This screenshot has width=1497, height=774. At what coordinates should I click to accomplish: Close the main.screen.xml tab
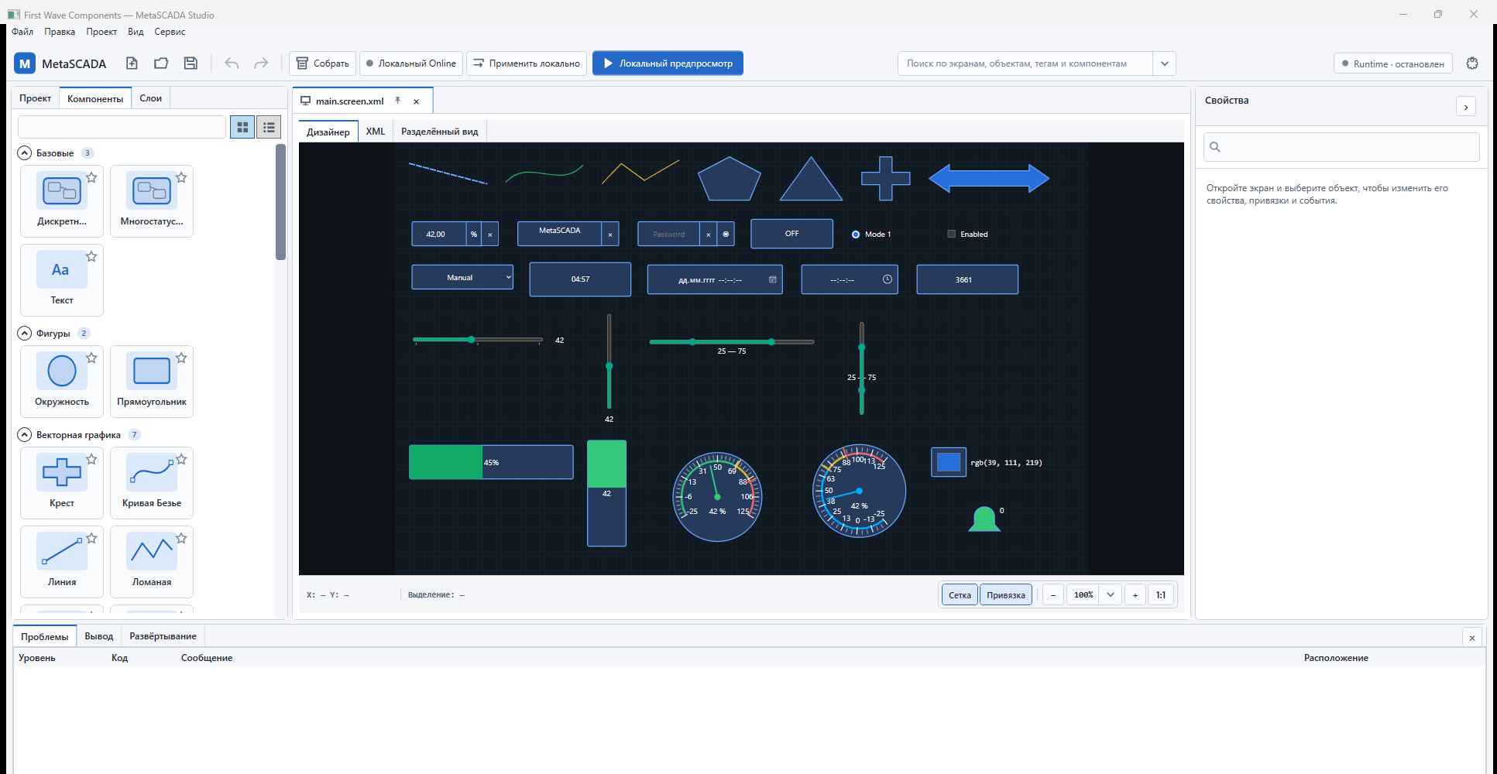[x=416, y=101]
